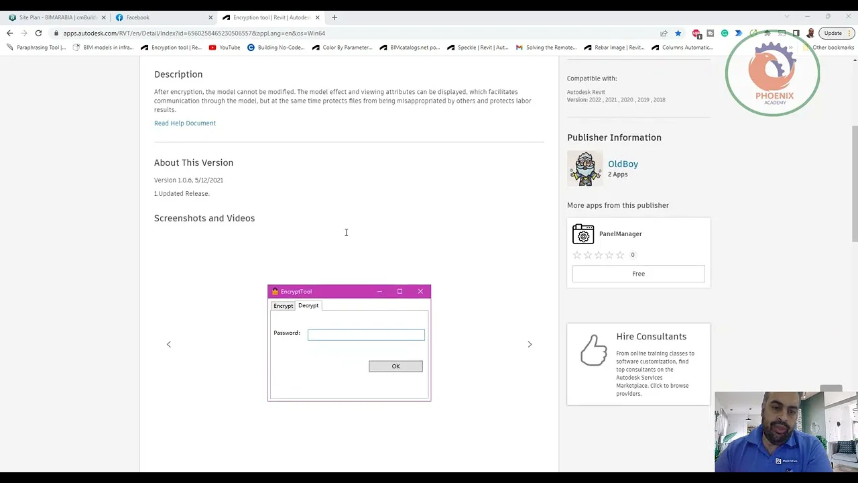
Task: Show next screenshot with right arrow
Action: [x=530, y=344]
